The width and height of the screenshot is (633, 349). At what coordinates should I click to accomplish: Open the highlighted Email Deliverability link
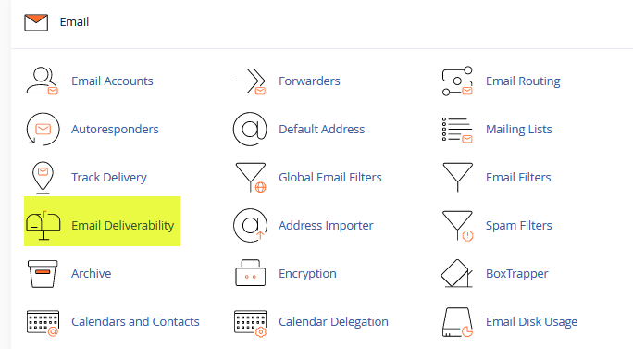pos(123,225)
